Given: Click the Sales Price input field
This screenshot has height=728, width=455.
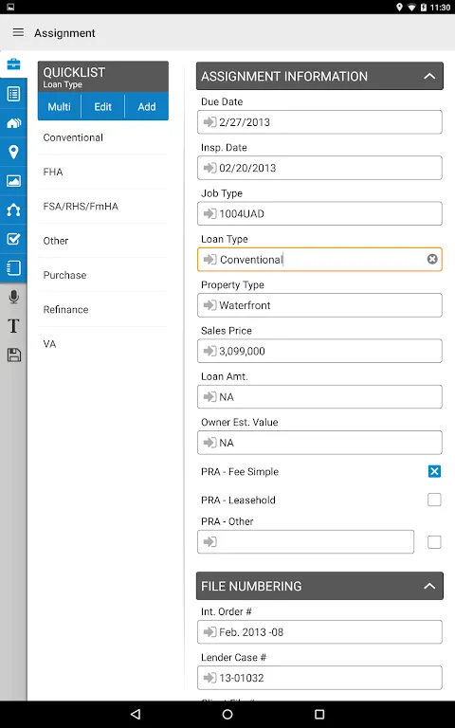Looking at the screenshot, I should [x=319, y=351].
